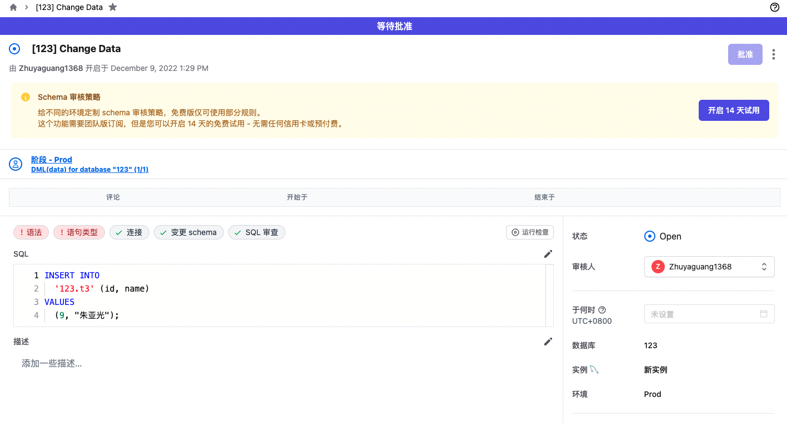
Task: Click the pencil icon to edit SQL
Action: click(x=548, y=254)
